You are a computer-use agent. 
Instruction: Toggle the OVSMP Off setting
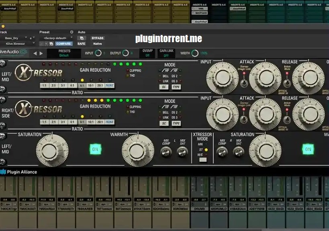tap(147, 53)
